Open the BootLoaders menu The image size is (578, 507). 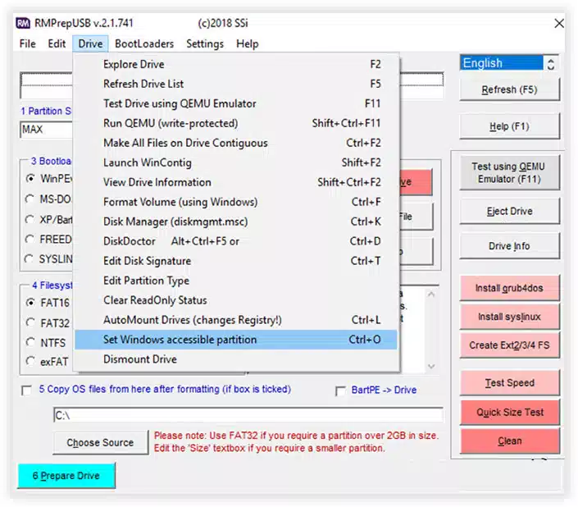(x=144, y=43)
